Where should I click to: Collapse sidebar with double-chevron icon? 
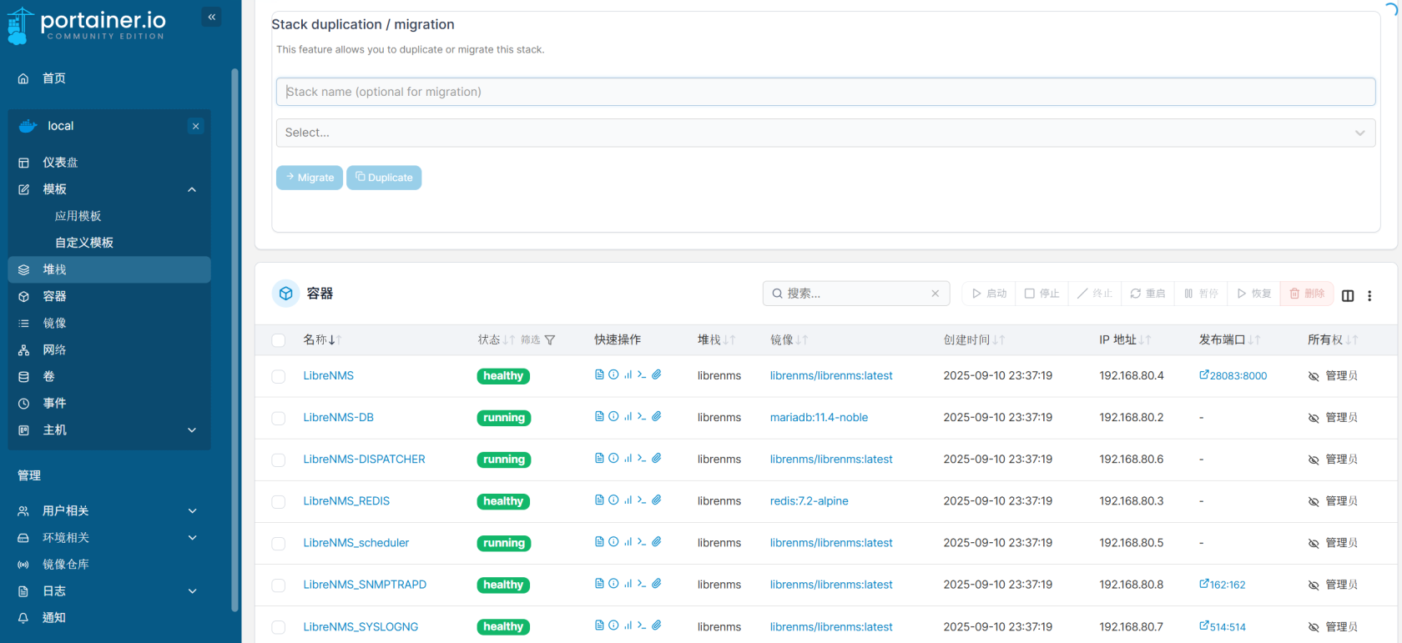[x=212, y=17]
